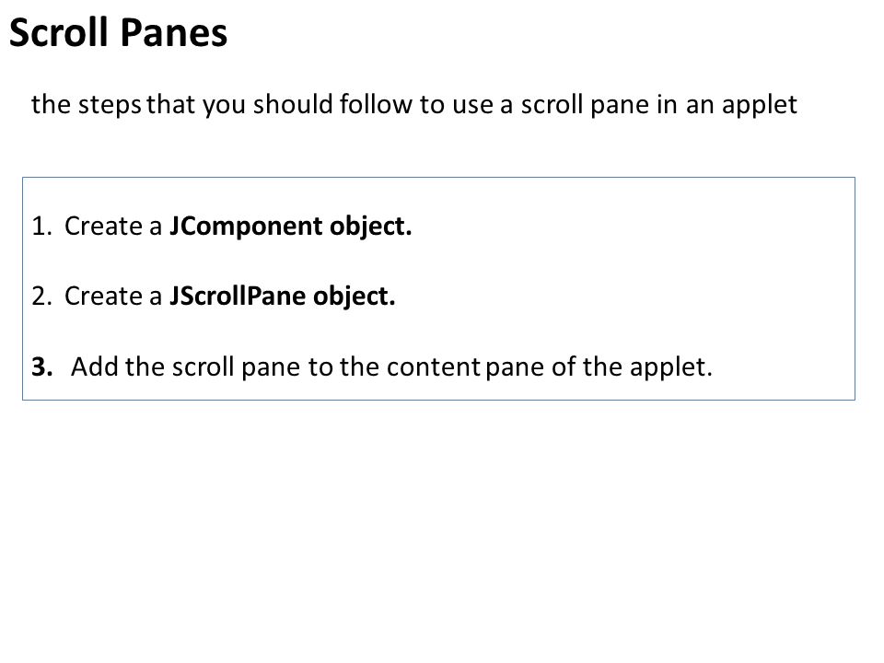Click the bold 'JComponent object.' text
This screenshot has height=663, width=884.
[x=291, y=227]
